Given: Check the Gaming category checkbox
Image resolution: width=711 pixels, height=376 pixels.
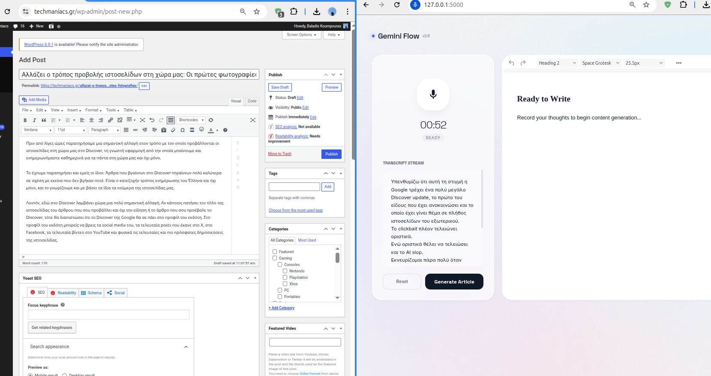Looking at the screenshot, I should (275, 258).
